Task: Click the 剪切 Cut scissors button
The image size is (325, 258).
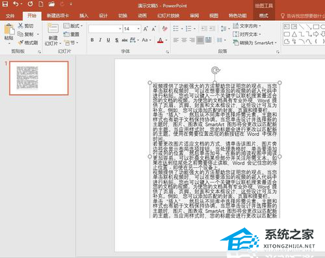Action: coord(26,26)
